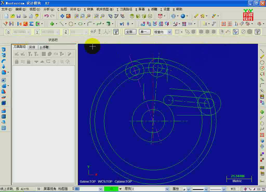
Task: Click the 属性 attributes button
Action: [x=176, y=189]
